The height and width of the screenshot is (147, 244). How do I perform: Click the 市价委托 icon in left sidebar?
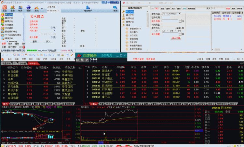click(x=3, y=28)
